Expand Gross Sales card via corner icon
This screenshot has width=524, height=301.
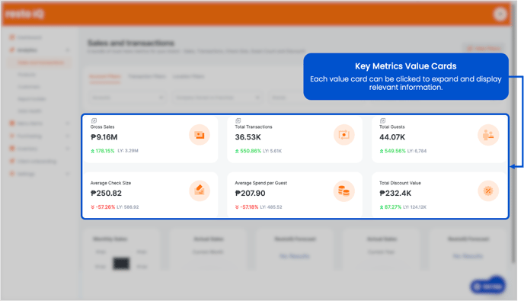[94, 120]
